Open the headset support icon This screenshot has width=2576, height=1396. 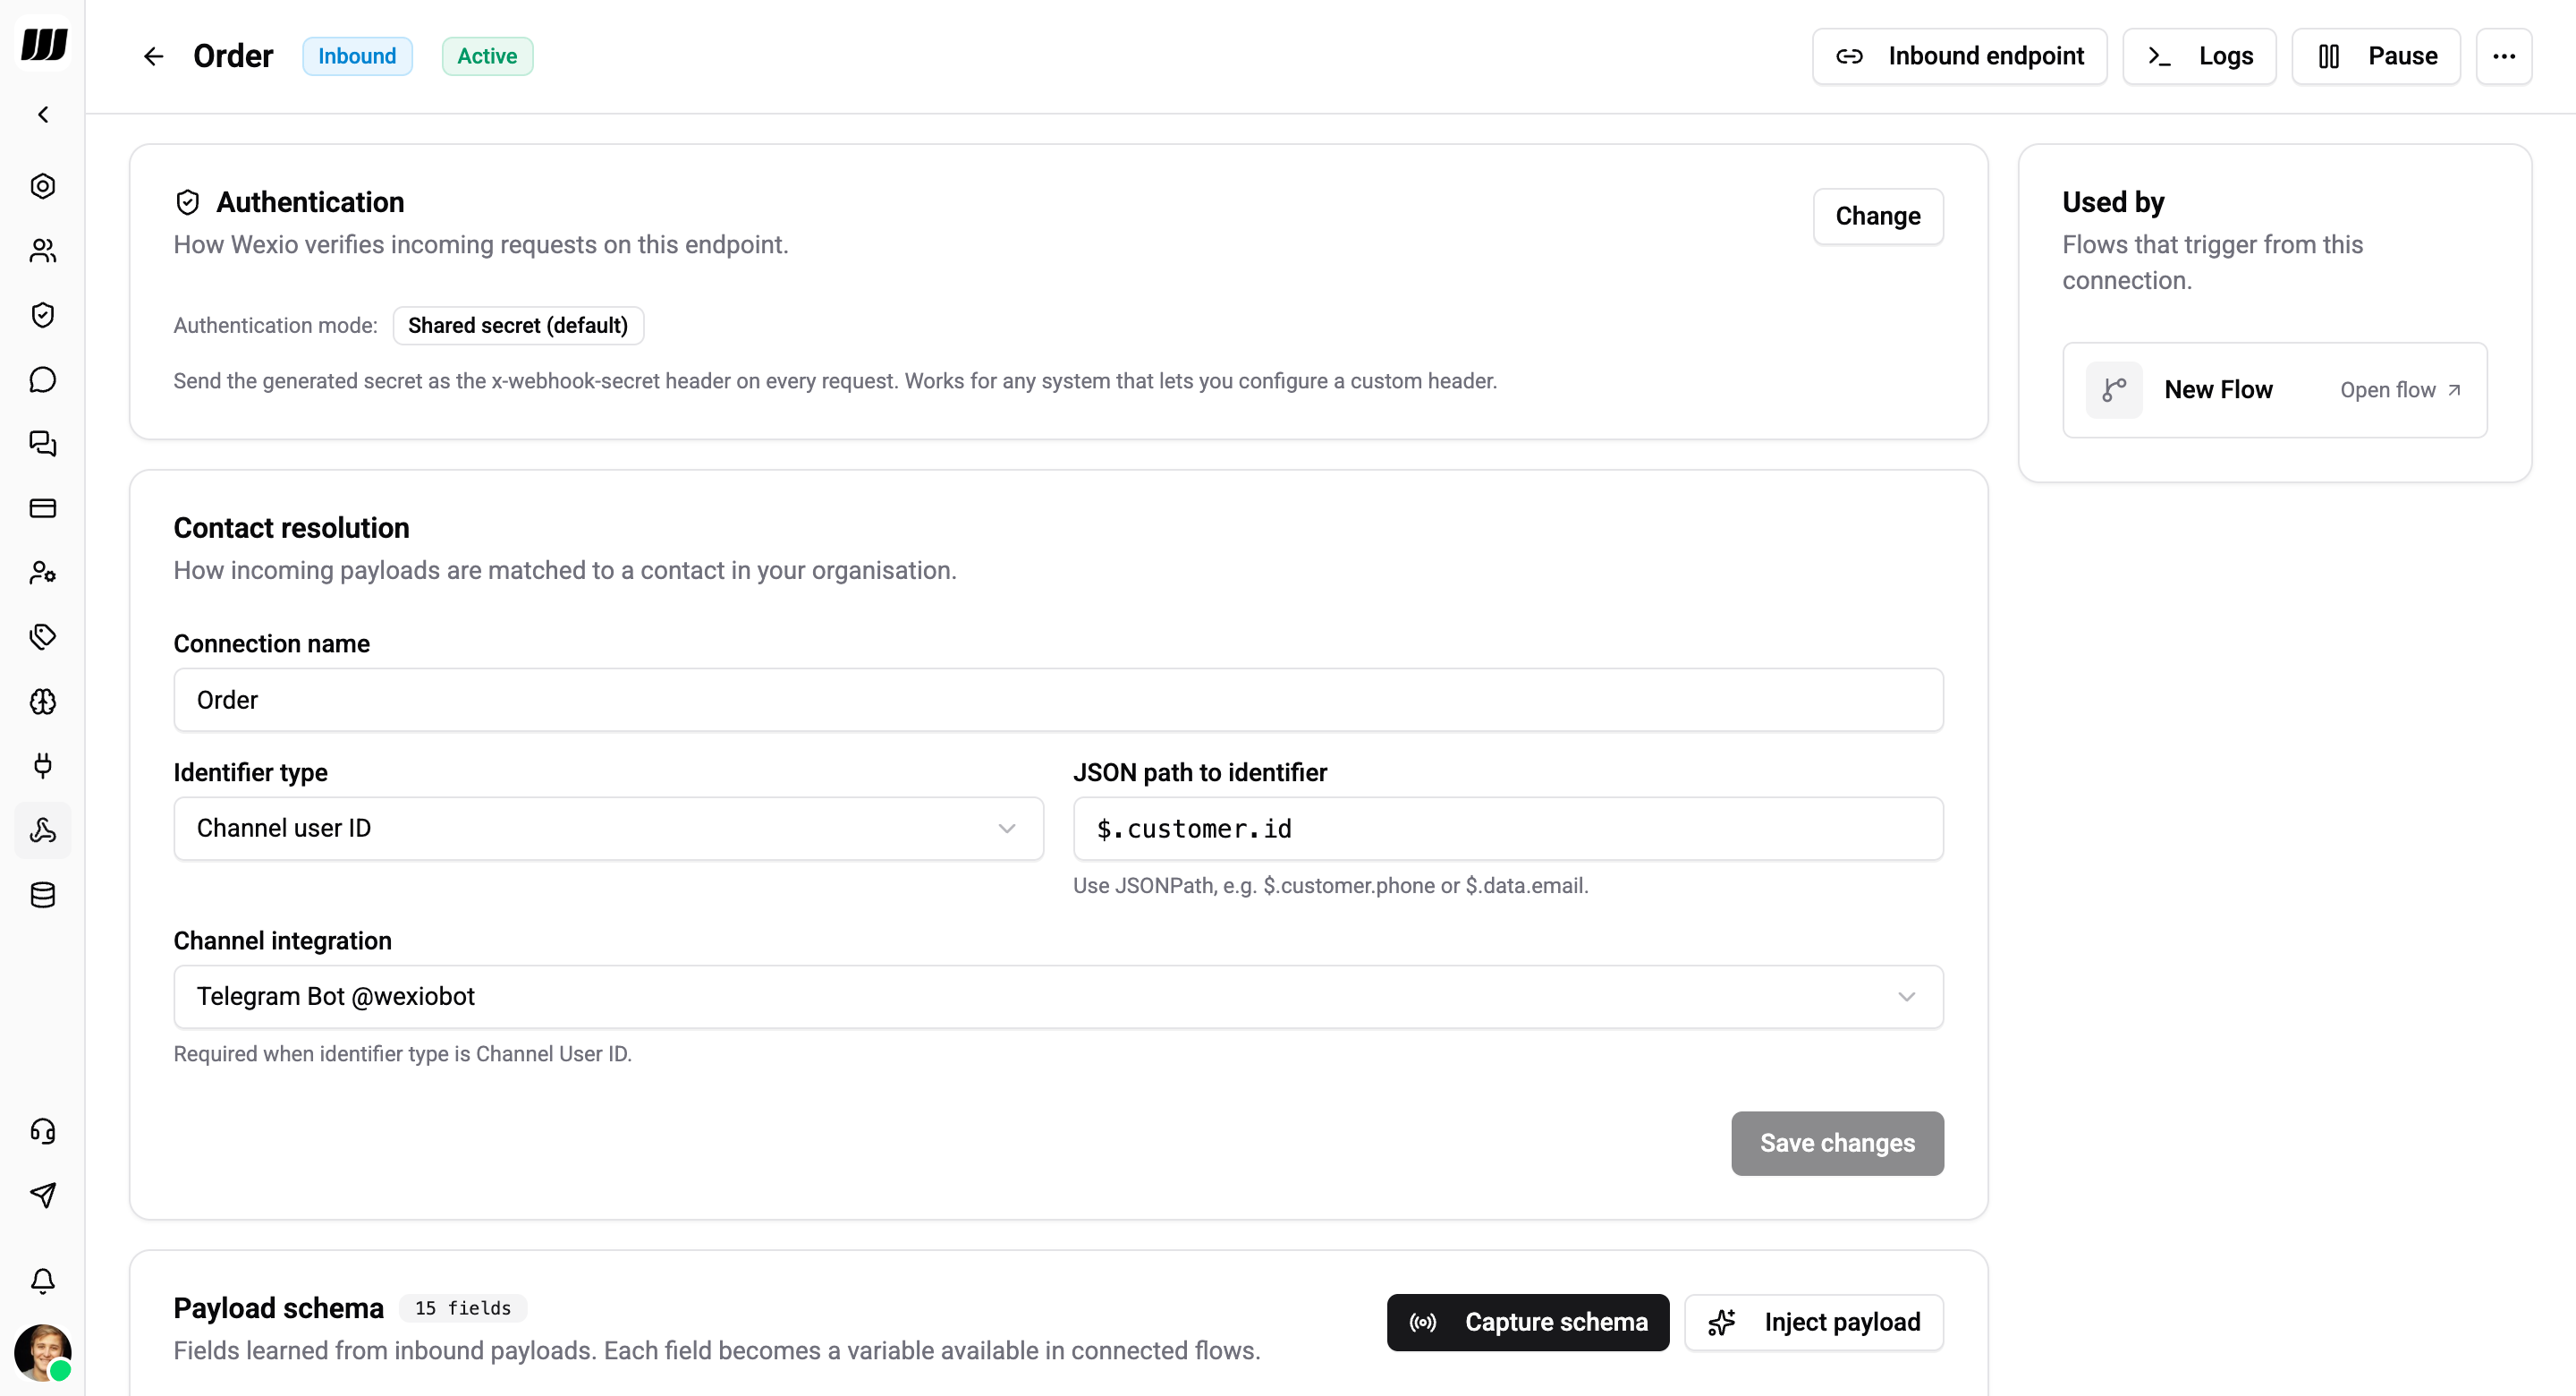tap(43, 1132)
